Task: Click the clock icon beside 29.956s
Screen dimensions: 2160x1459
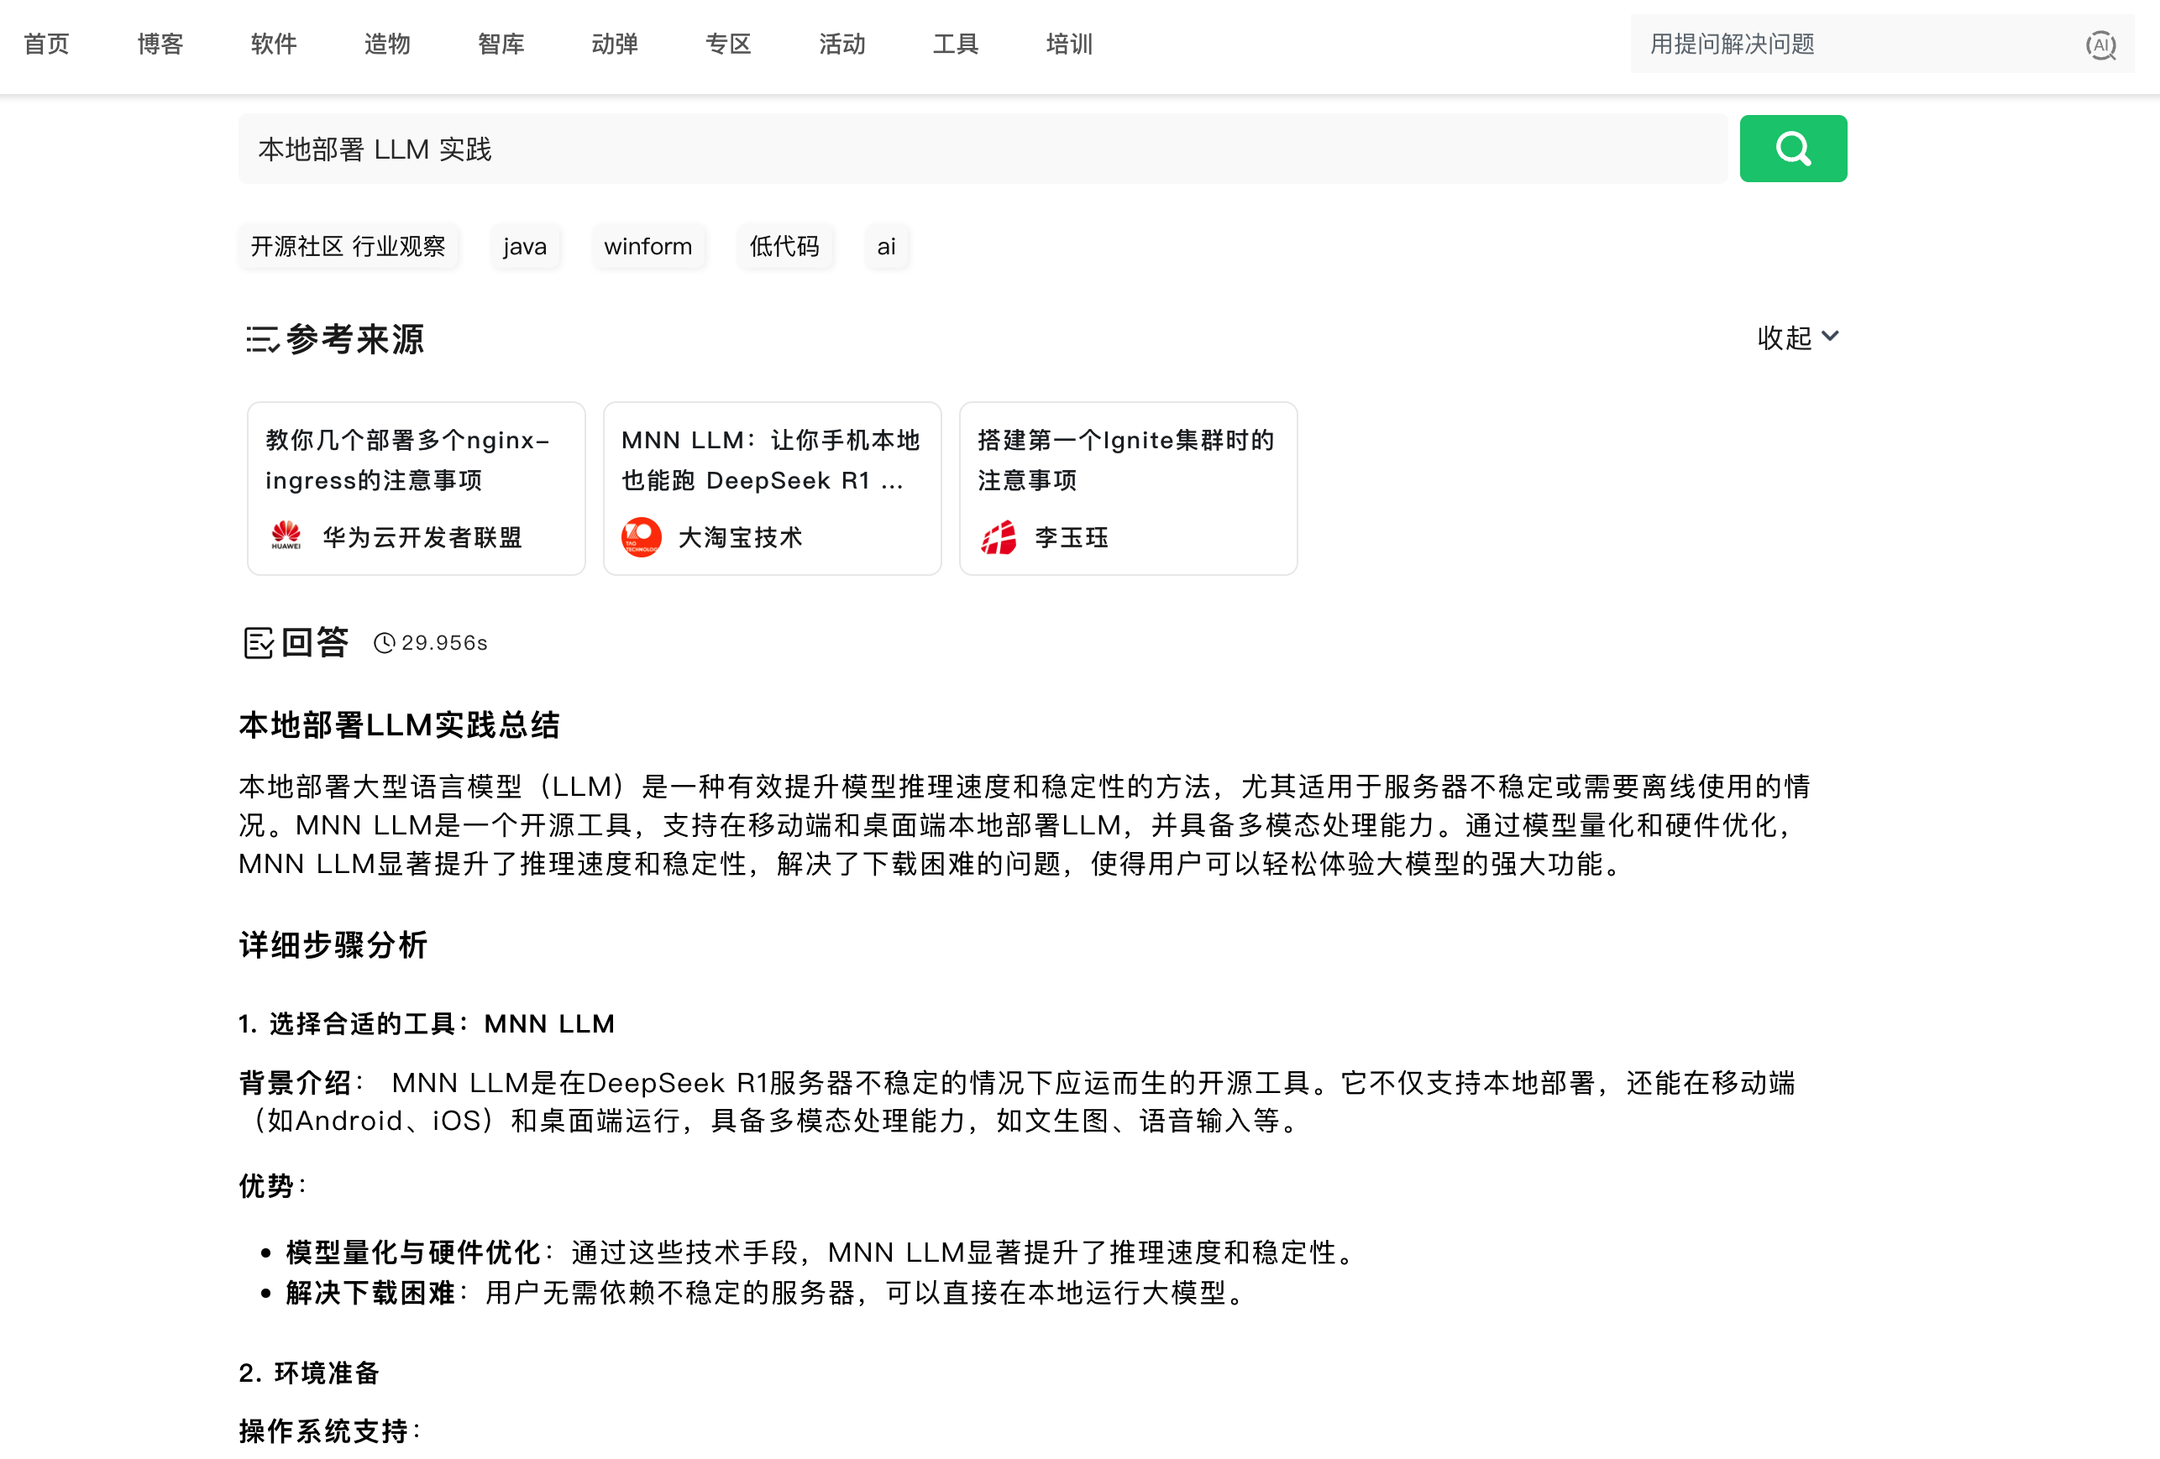Action: (x=384, y=642)
